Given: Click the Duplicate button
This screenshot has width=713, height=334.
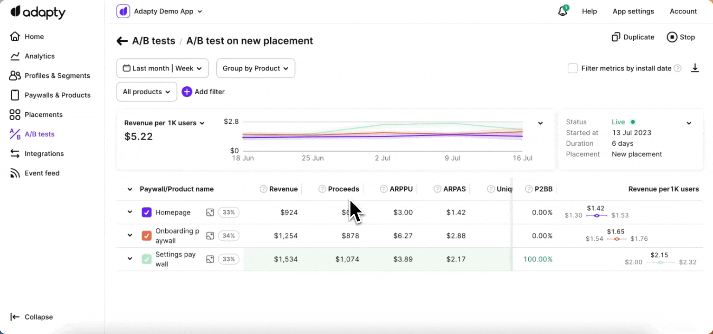Looking at the screenshot, I should (x=633, y=37).
